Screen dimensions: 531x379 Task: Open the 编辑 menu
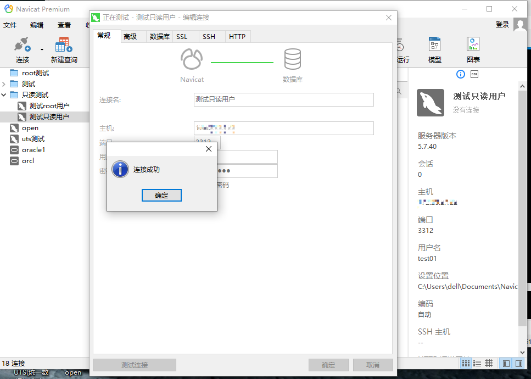click(37, 25)
